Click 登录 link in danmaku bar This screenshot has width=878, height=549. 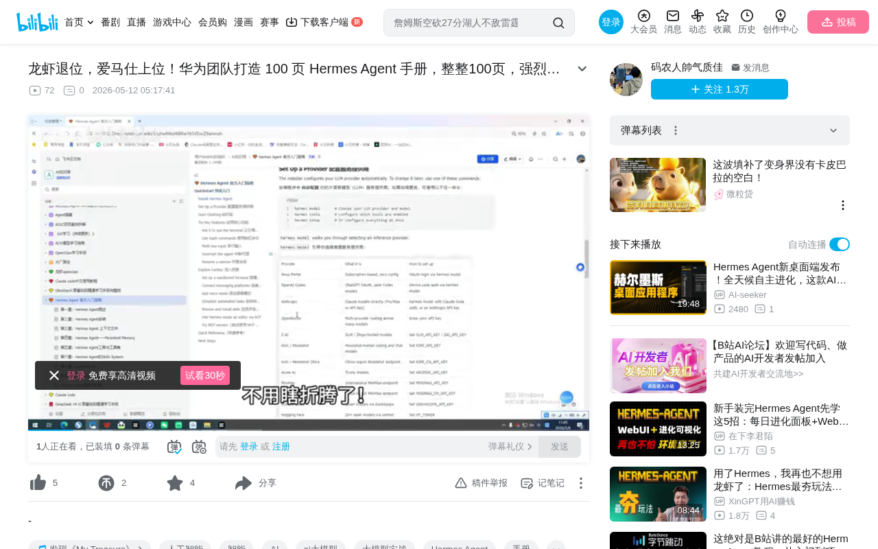[249, 447]
